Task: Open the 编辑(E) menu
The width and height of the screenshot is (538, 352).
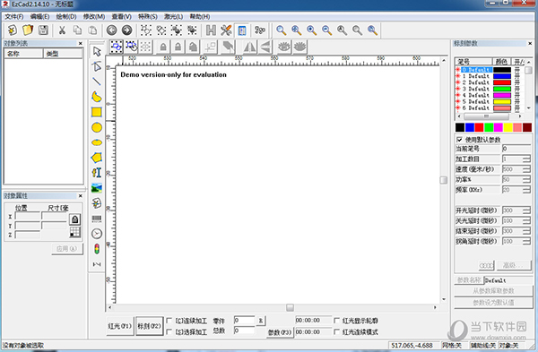Action: (x=39, y=16)
